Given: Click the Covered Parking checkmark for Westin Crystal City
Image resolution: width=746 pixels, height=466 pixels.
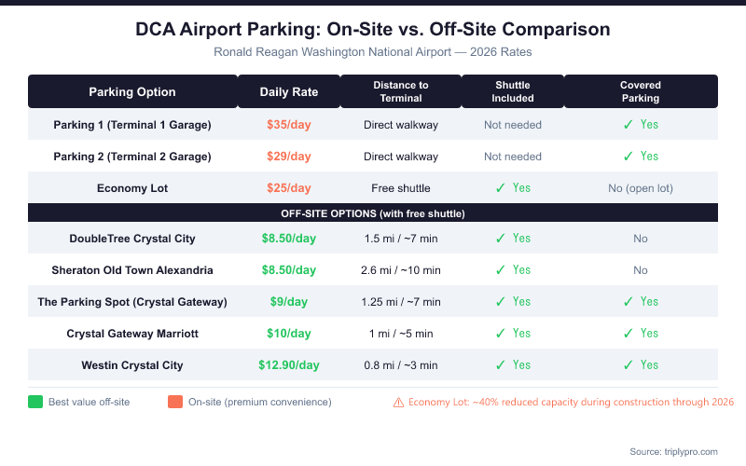Looking at the screenshot, I should tap(629, 364).
